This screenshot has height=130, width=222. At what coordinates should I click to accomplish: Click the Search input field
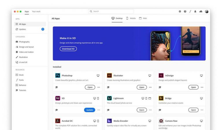pyautogui.click(x=111, y=12)
